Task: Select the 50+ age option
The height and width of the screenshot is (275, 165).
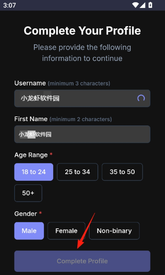Action: pos(28,193)
